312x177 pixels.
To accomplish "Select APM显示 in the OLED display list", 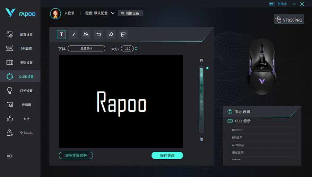I will [x=238, y=145].
